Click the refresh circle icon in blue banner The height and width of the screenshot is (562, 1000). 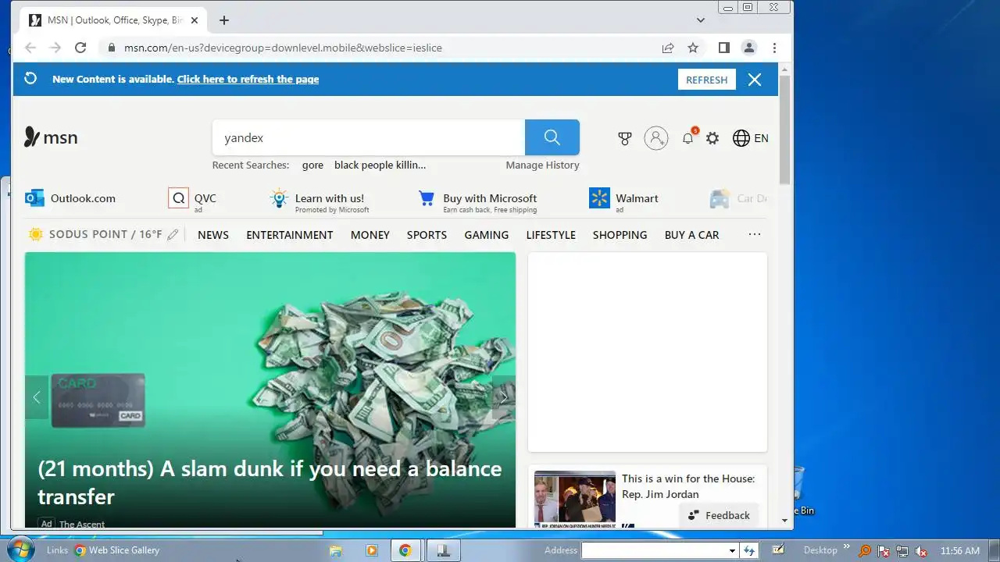tap(30, 79)
